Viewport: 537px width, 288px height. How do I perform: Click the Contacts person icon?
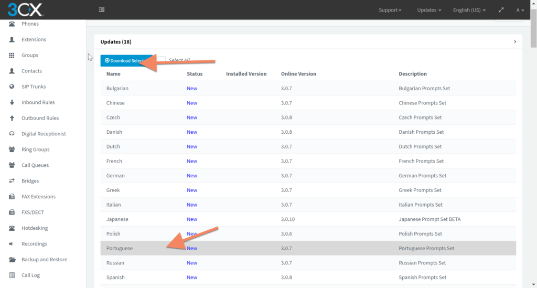coord(12,71)
